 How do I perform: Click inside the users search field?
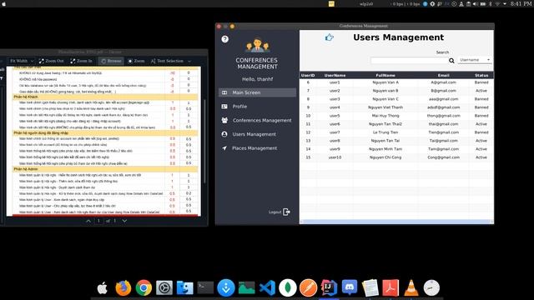(409, 61)
